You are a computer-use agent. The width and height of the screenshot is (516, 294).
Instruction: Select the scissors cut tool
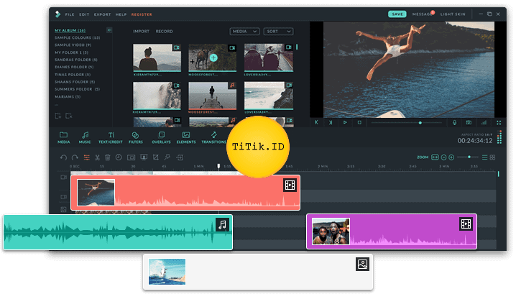[98, 157]
